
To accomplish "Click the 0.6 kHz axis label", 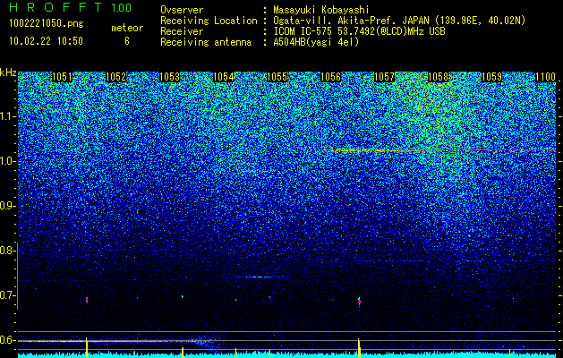I will (6, 340).
